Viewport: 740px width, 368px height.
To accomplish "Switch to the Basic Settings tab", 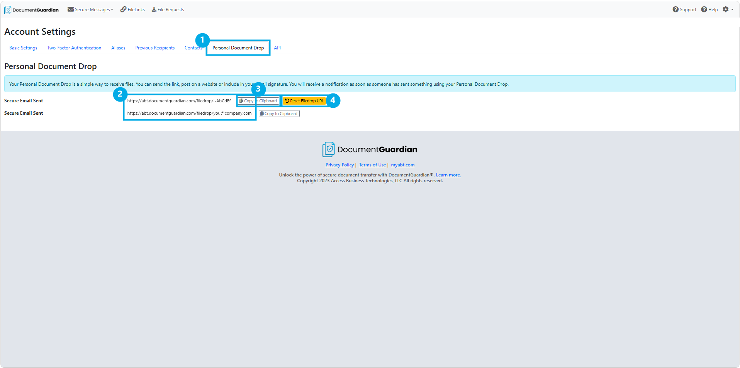I will coord(23,48).
